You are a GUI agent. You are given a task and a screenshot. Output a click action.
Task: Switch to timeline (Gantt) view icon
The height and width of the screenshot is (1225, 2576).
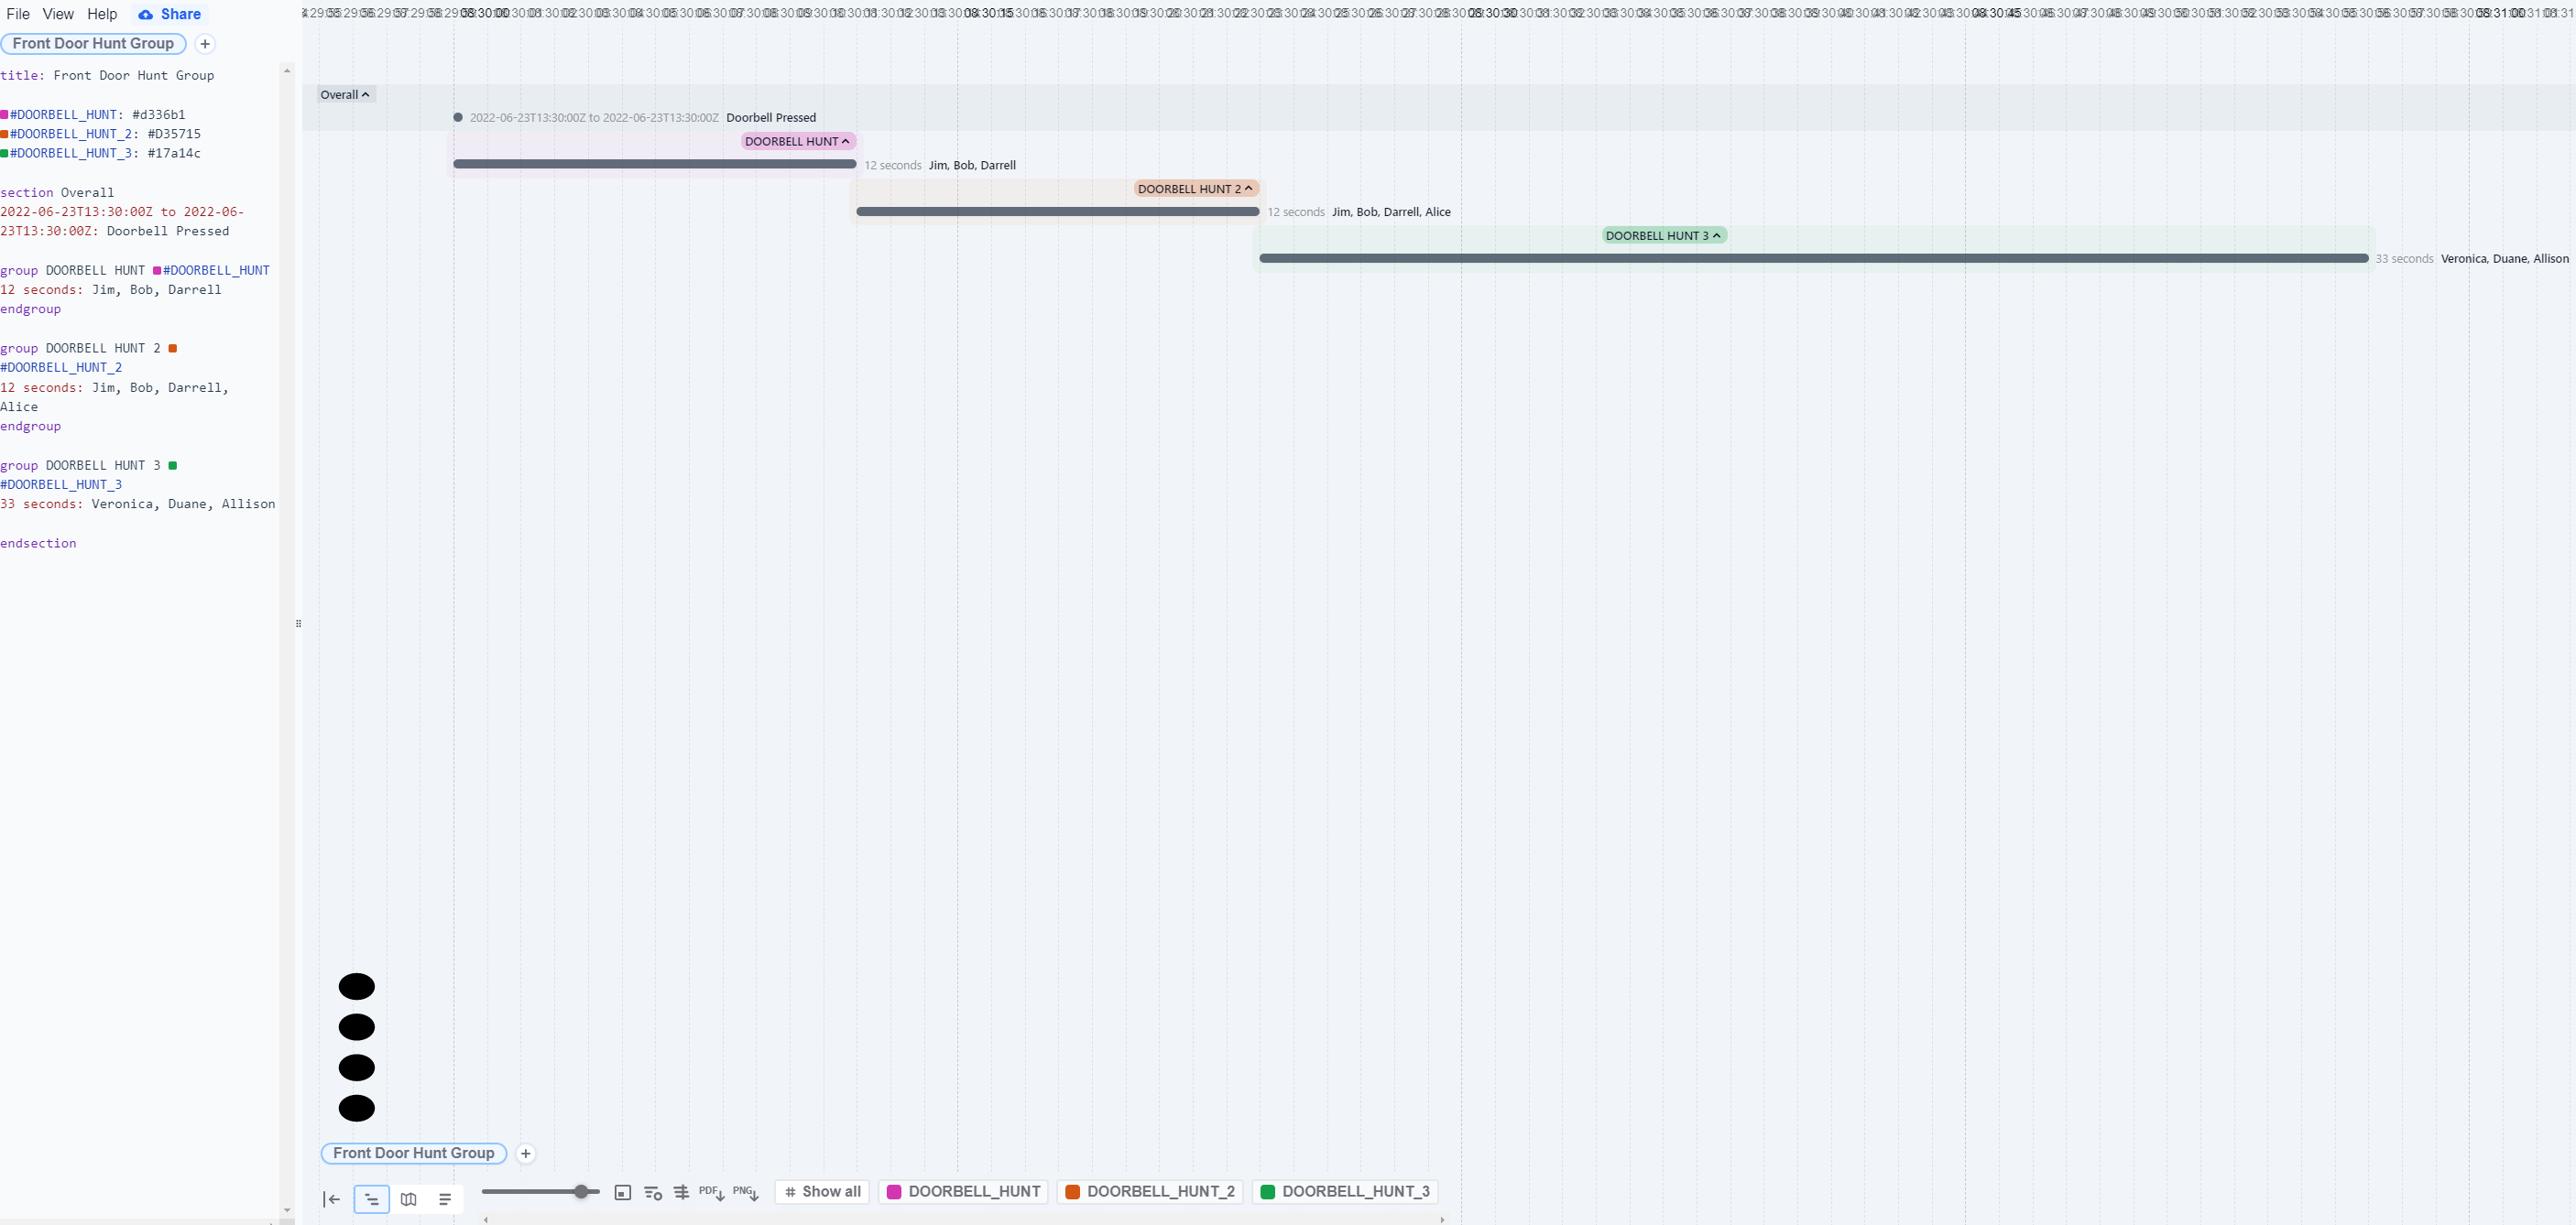pos(371,1199)
